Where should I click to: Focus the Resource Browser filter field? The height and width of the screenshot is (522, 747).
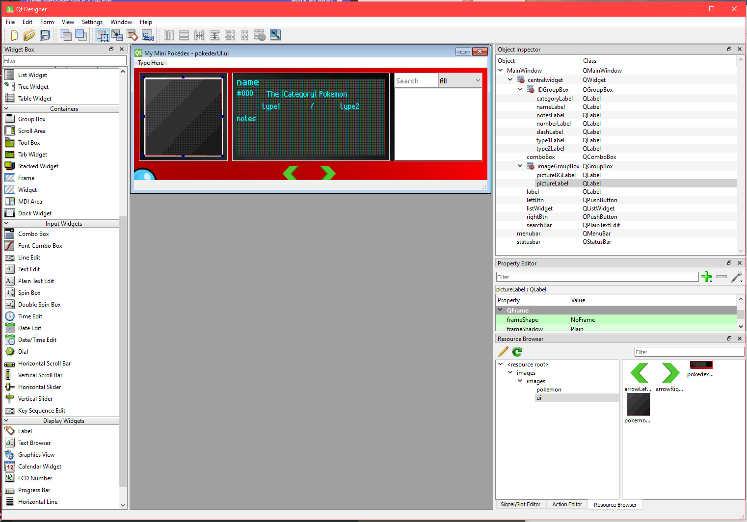point(689,352)
